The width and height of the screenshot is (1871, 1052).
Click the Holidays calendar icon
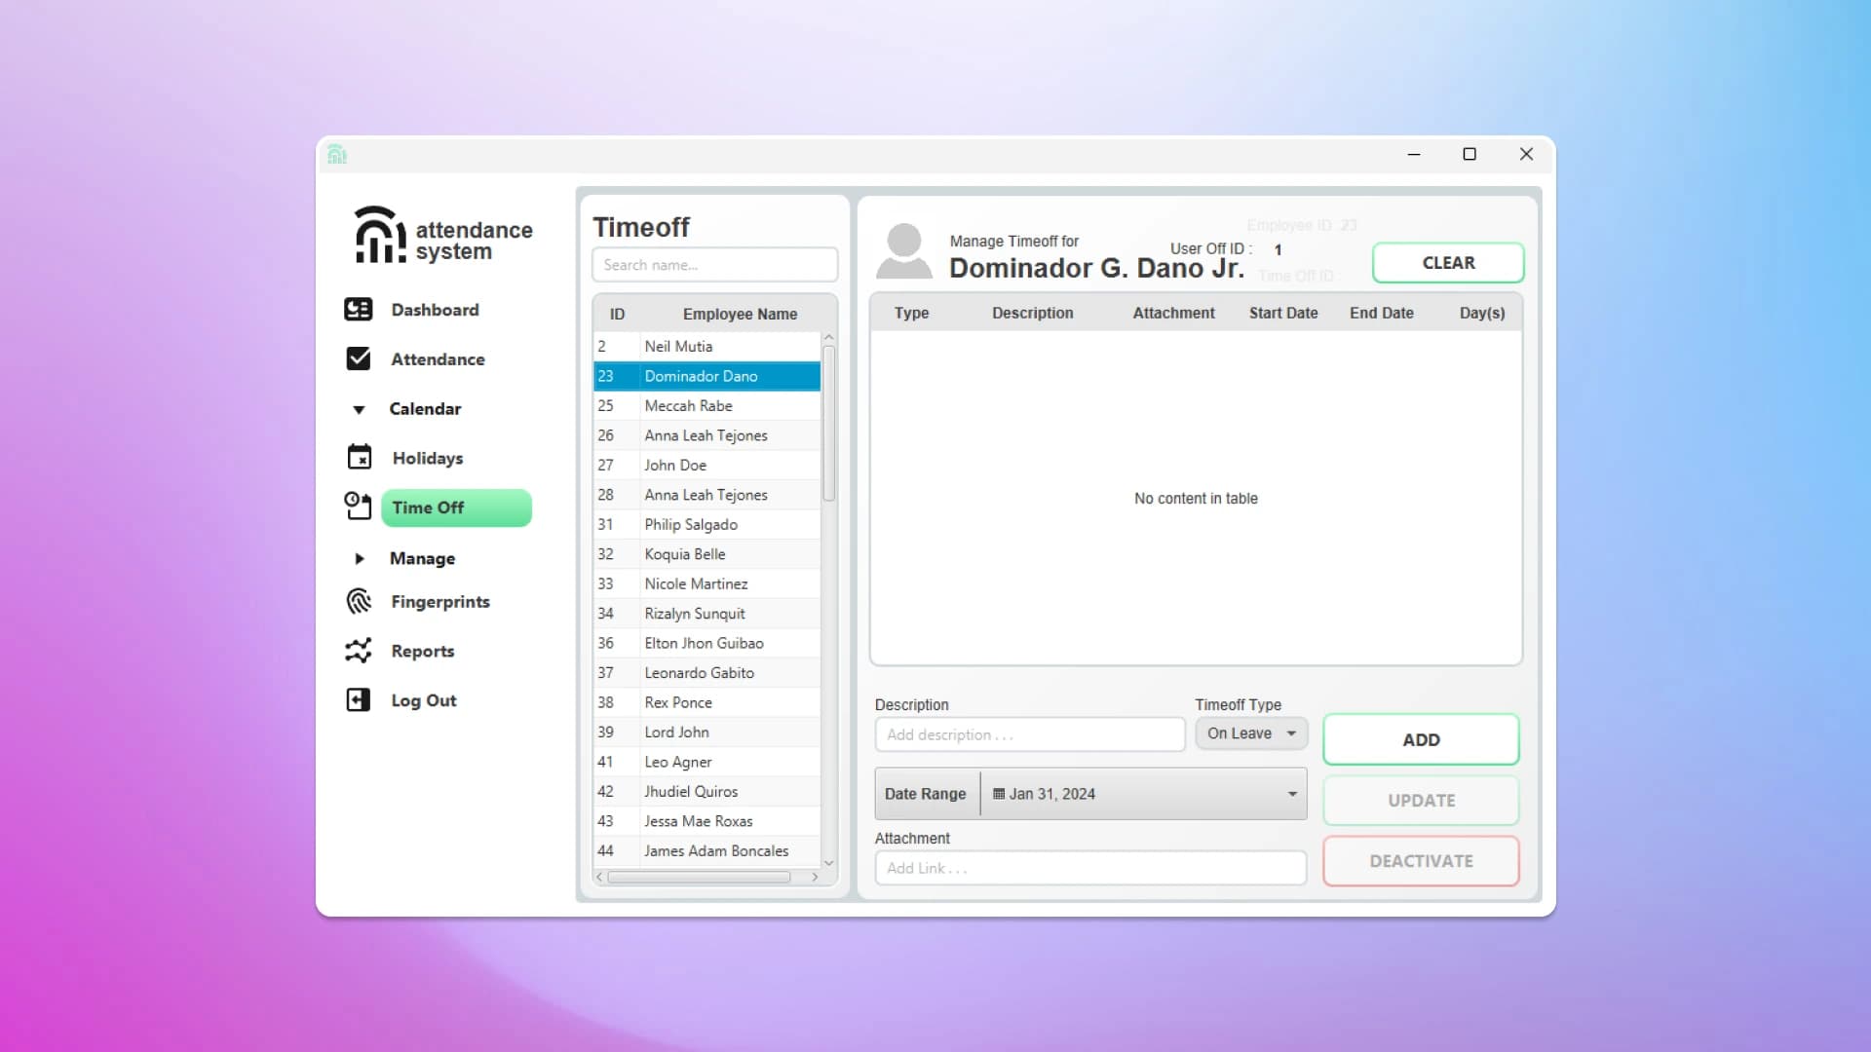[x=360, y=457]
